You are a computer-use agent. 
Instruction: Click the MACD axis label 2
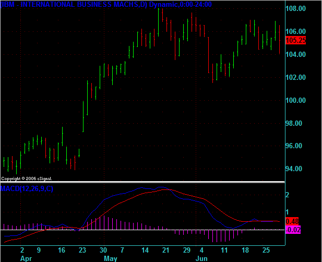[288, 195]
